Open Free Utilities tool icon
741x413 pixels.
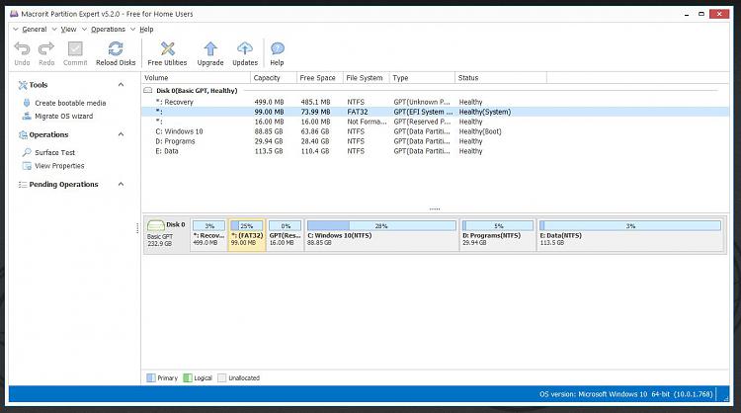tap(167, 48)
